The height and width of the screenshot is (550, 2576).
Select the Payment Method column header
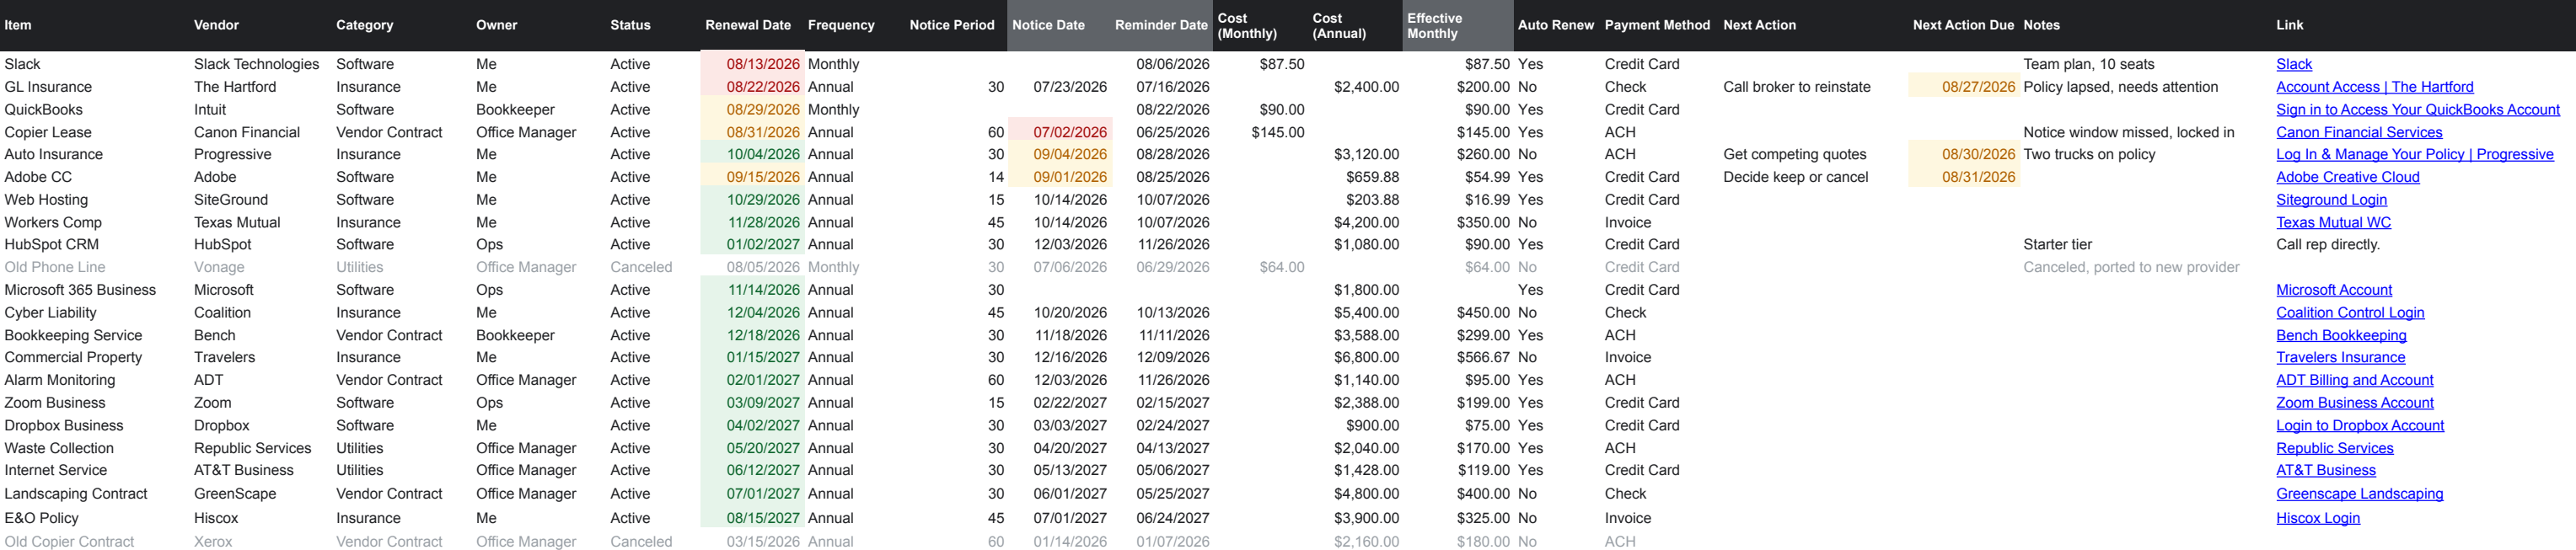coord(1656,25)
